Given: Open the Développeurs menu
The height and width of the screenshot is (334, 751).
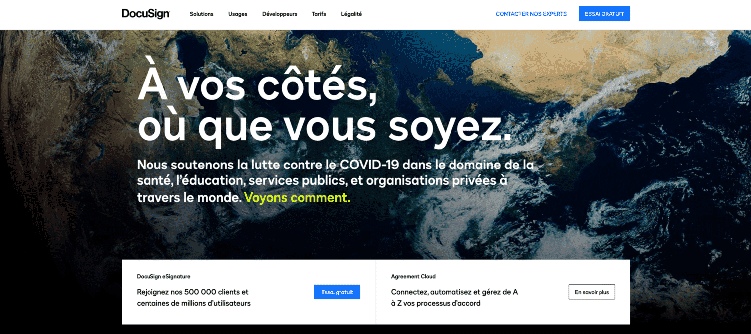Looking at the screenshot, I should [x=280, y=14].
